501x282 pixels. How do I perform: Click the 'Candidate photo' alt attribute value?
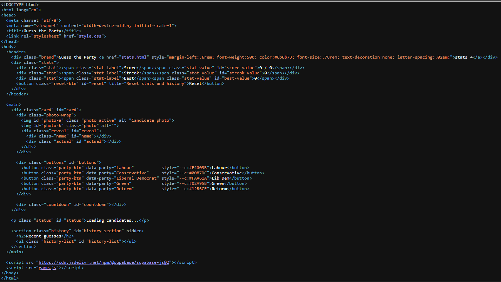tap(151, 120)
